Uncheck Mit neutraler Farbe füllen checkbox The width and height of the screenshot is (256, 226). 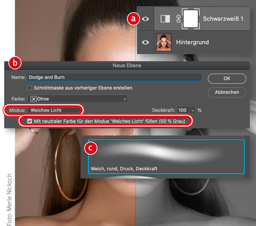(30, 121)
